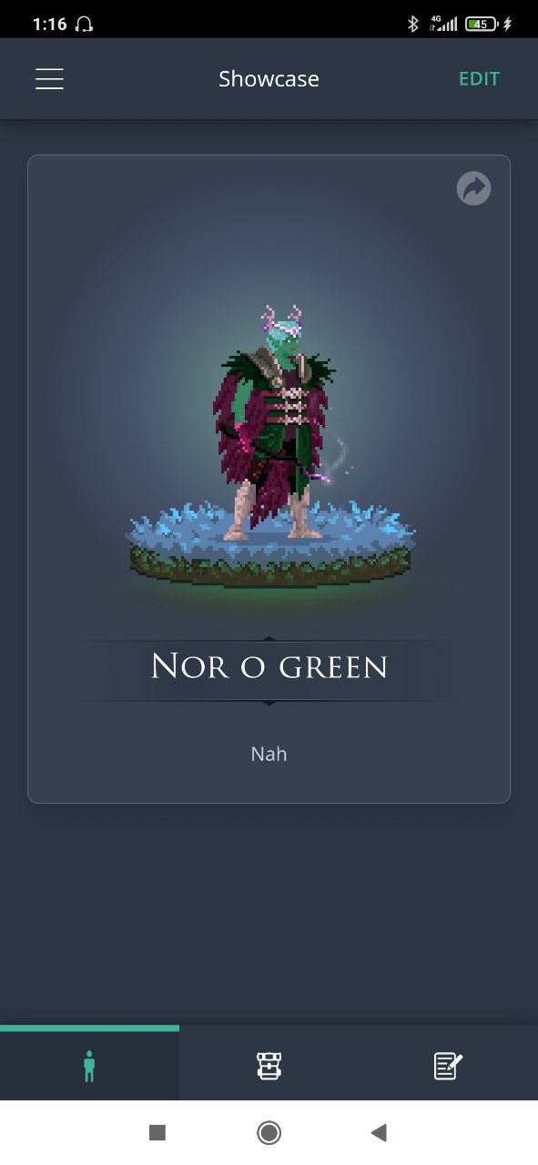This screenshot has height=1165, width=538.
Task: Tap the share arrow icon on the card
Action: [473, 189]
